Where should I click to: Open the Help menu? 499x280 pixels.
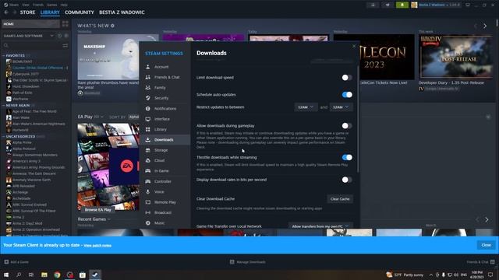(x=64, y=5)
